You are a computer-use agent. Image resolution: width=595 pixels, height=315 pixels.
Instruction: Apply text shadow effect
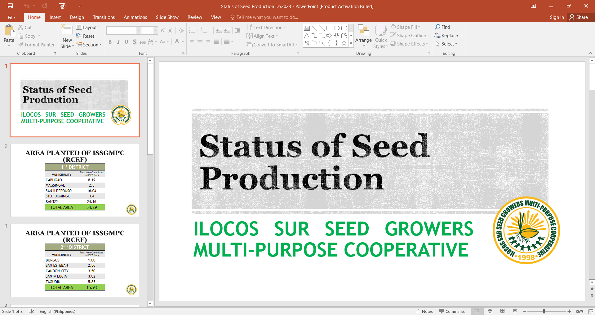(x=135, y=42)
